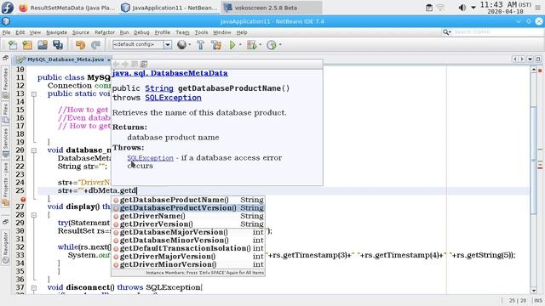The image size is (545, 306).
Task: Click the Debug Project toolbar icon
Action: click(251, 45)
